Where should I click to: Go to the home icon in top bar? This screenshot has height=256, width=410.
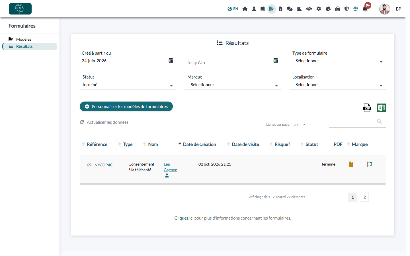pyautogui.click(x=245, y=9)
